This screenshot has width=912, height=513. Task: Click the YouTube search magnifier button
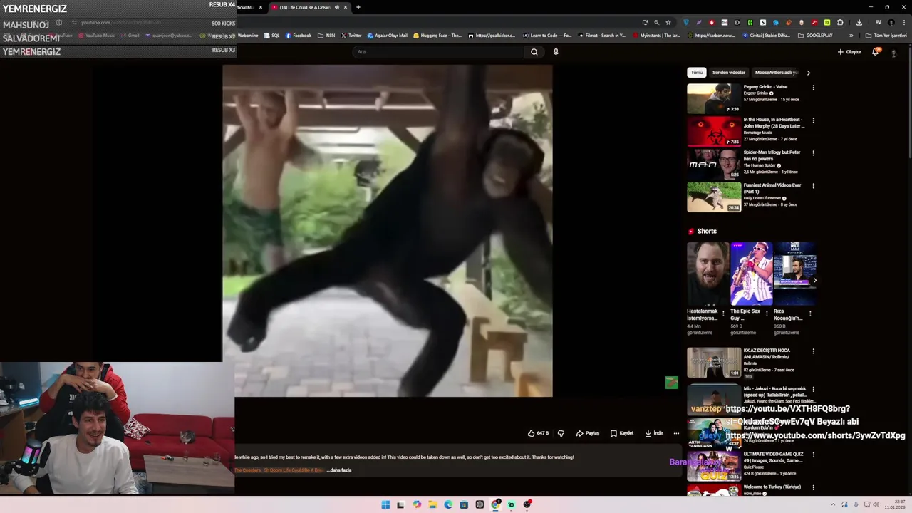[x=534, y=52]
